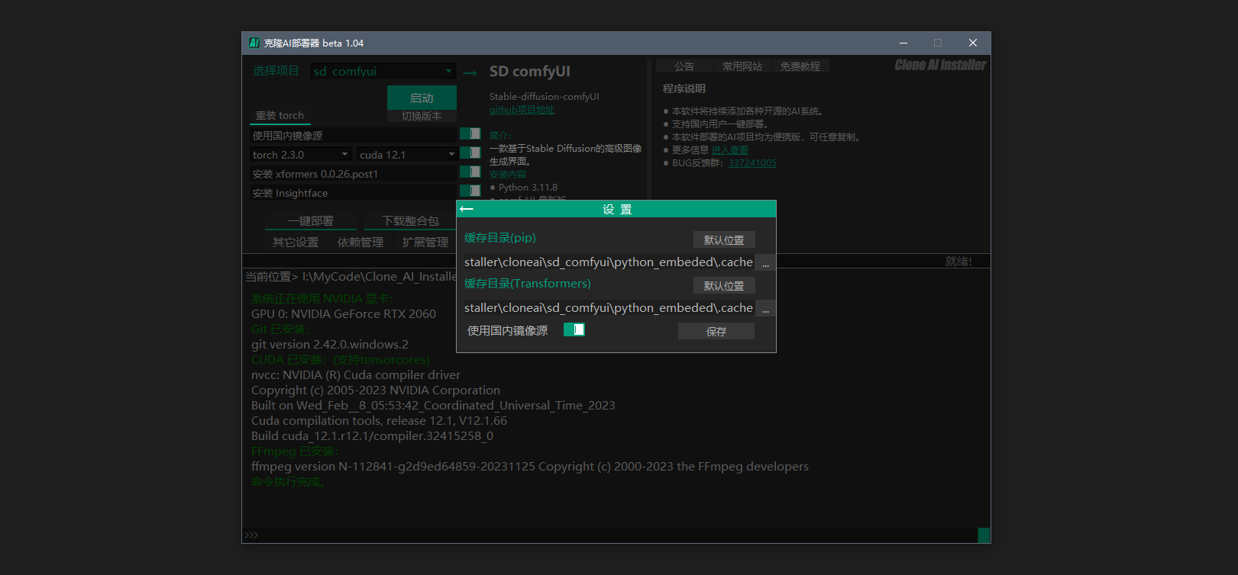Click the 程序说明 heading
The width and height of the screenshot is (1238, 575).
coord(684,88)
